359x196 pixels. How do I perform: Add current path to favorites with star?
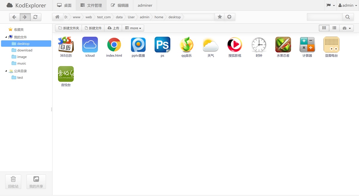[220, 17]
